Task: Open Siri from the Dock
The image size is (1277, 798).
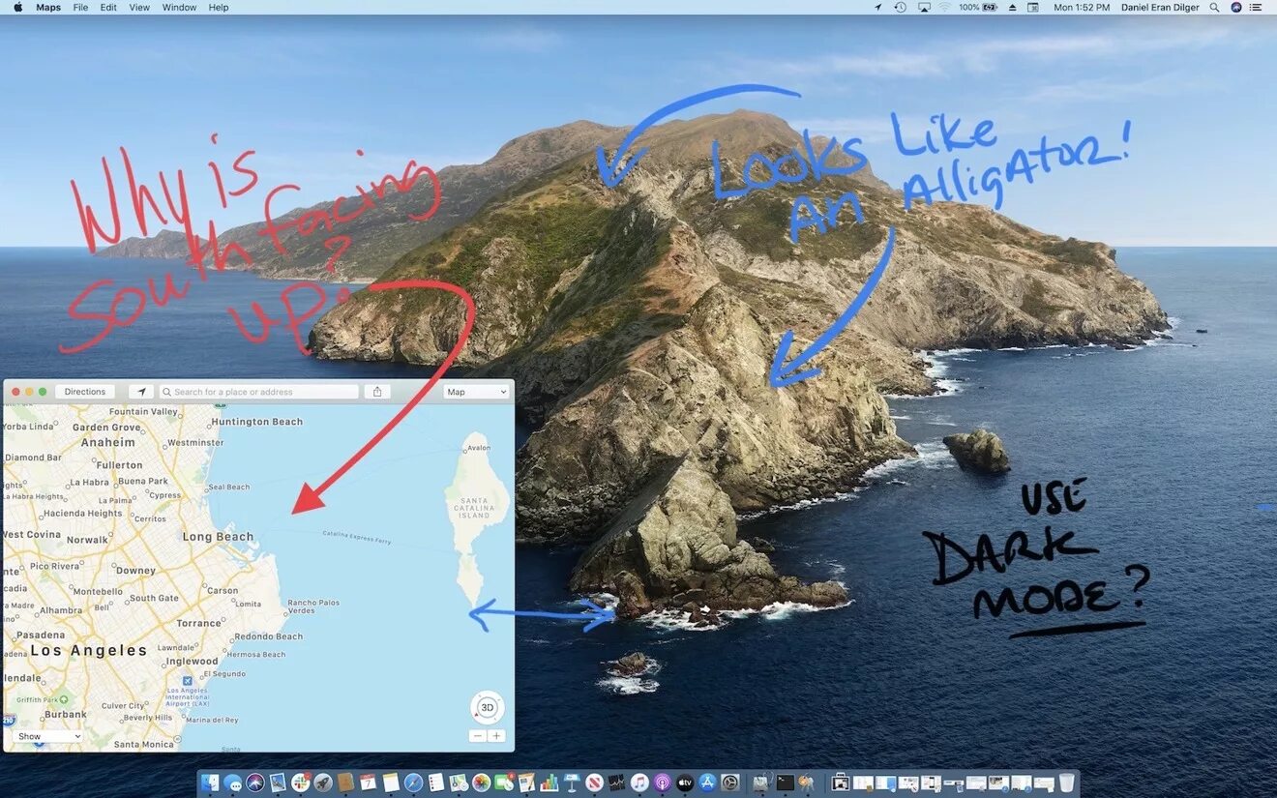Action: pos(255,782)
